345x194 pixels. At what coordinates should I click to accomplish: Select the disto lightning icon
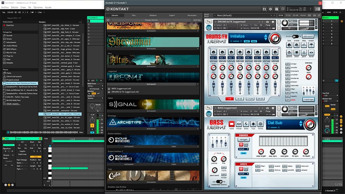pyautogui.click(x=246, y=124)
